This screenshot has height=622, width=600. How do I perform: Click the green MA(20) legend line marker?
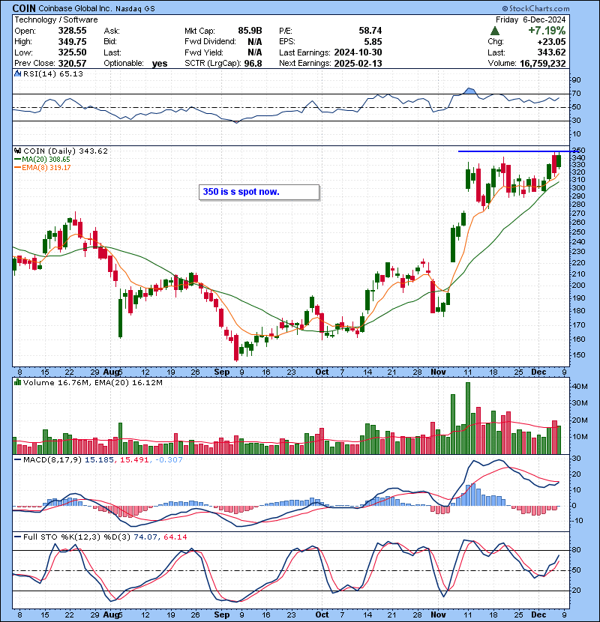tap(17, 160)
